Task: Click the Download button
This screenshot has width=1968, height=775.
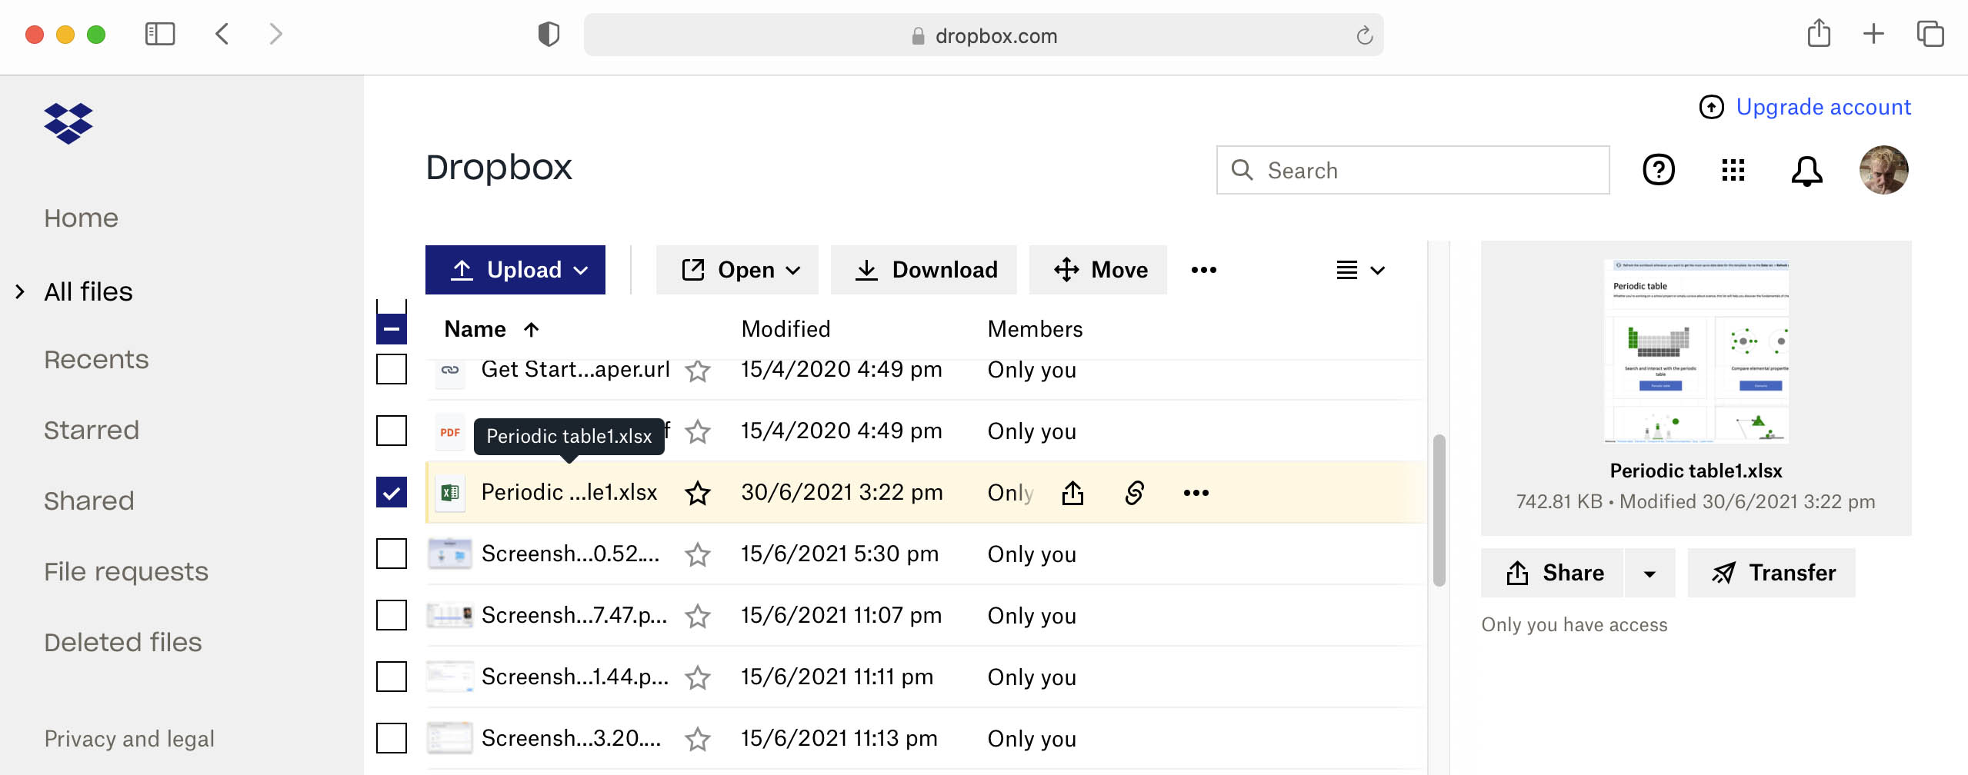Action: [924, 270]
